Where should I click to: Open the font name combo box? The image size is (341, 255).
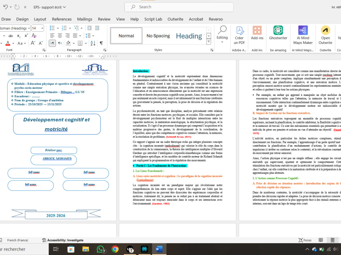tap(15, 28)
